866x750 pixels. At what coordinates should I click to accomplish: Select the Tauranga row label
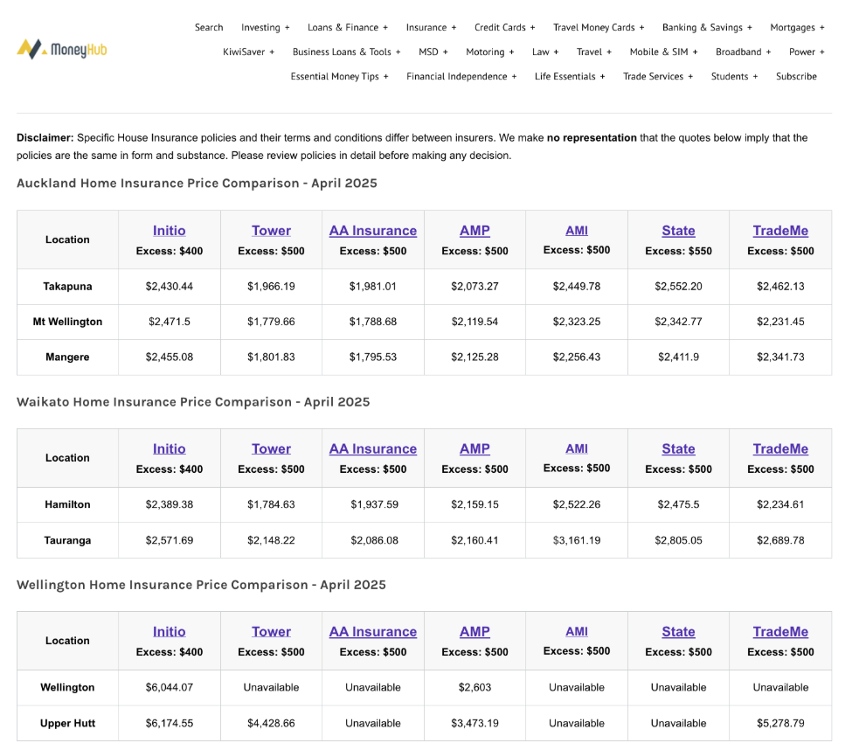pos(67,540)
